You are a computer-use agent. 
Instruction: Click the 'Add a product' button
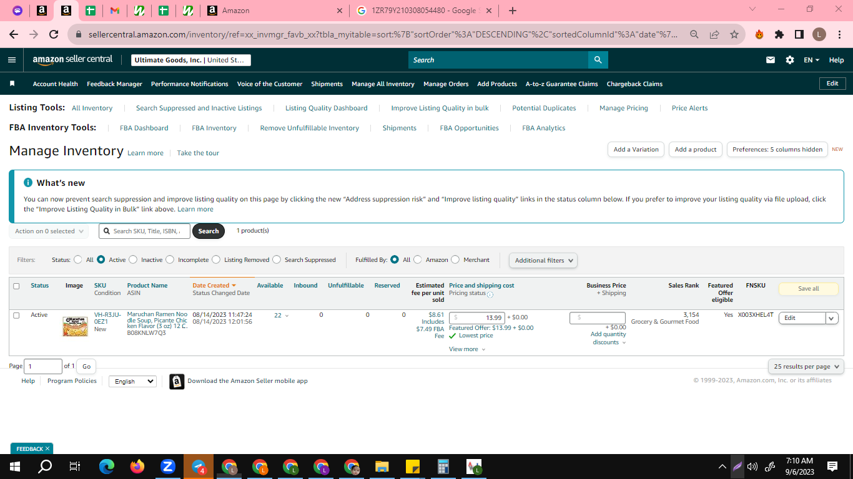[696, 150]
